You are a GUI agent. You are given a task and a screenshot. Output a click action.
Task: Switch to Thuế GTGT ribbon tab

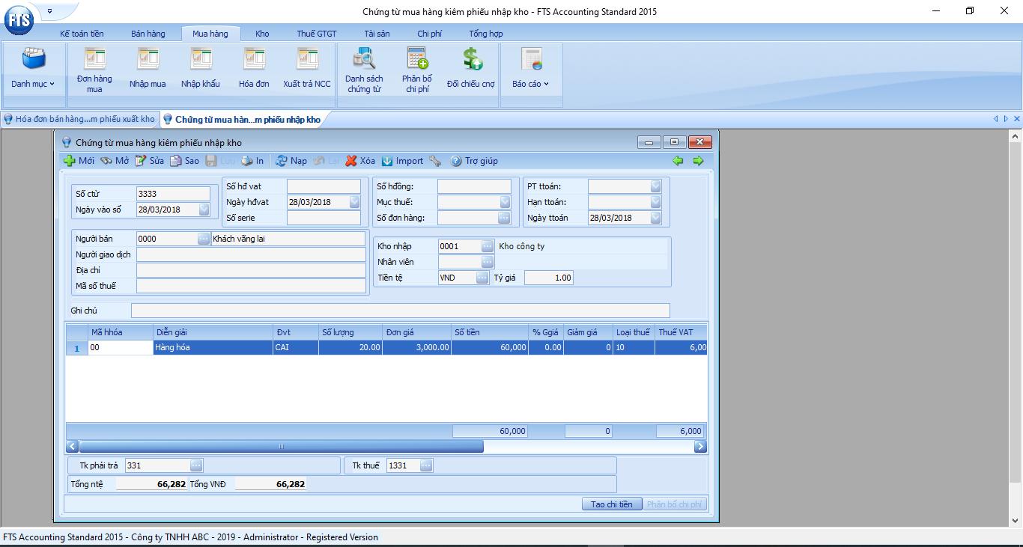(316, 34)
